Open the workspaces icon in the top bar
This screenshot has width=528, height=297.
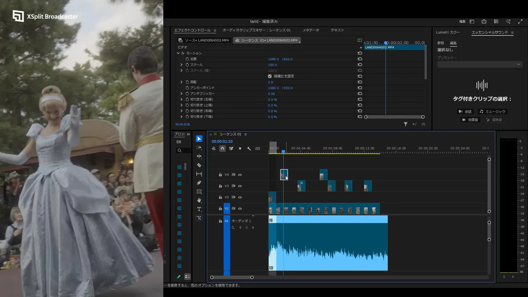click(x=472, y=21)
